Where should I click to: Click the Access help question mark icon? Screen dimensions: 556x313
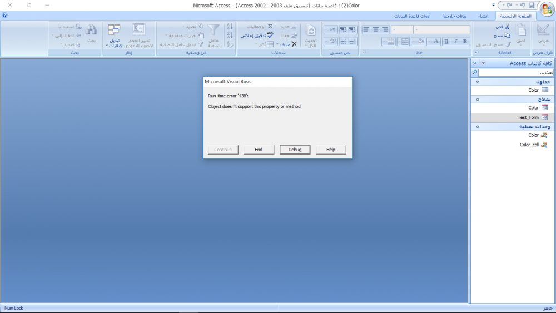pos(4,15)
